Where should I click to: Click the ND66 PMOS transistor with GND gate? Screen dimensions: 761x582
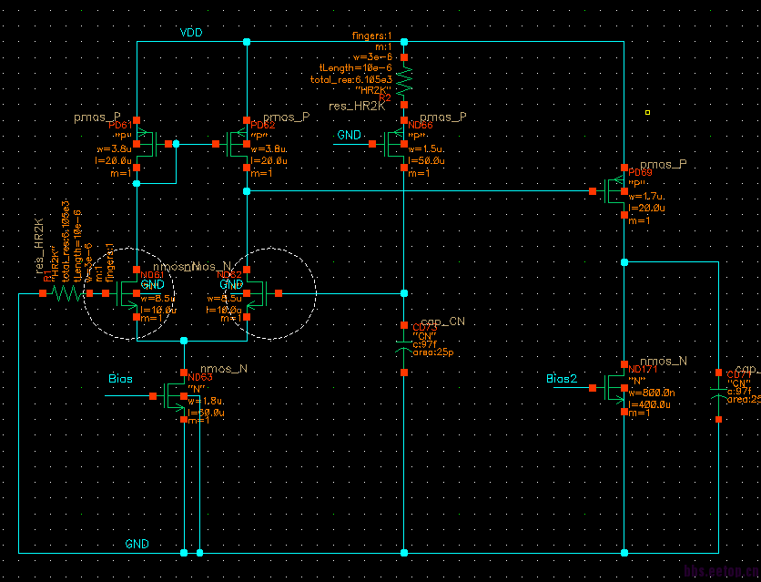389,144
